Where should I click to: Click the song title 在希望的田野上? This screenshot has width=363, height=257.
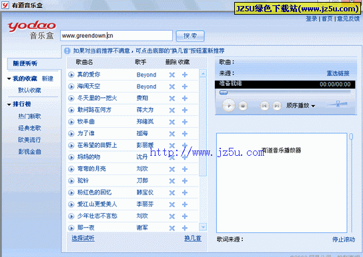(97, 145)
